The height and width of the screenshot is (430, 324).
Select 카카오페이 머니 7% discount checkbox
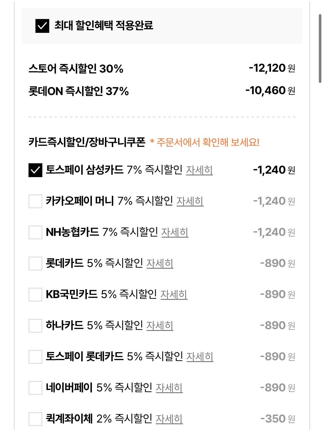[x=35, y=201]
